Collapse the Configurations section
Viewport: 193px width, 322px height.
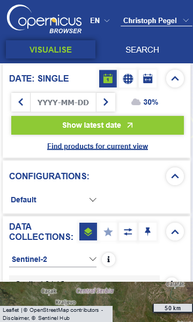pos(175,176)
